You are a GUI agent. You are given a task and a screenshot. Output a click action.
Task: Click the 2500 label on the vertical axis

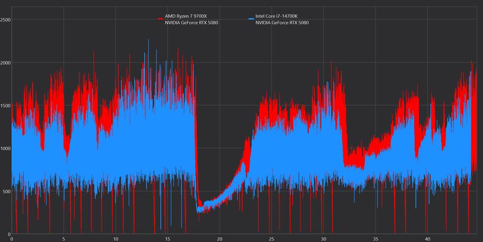(6, 20)
